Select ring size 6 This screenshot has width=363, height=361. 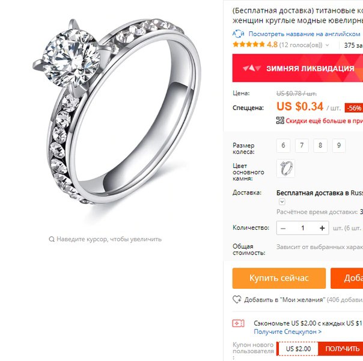(x=283, y=146)
